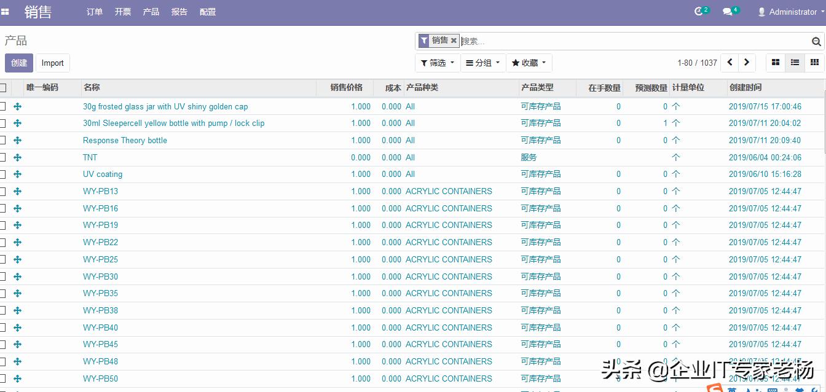Click inside the 搜索 search field
The height and width of the screenshot is (392, 826).
[x=633, y=41]
